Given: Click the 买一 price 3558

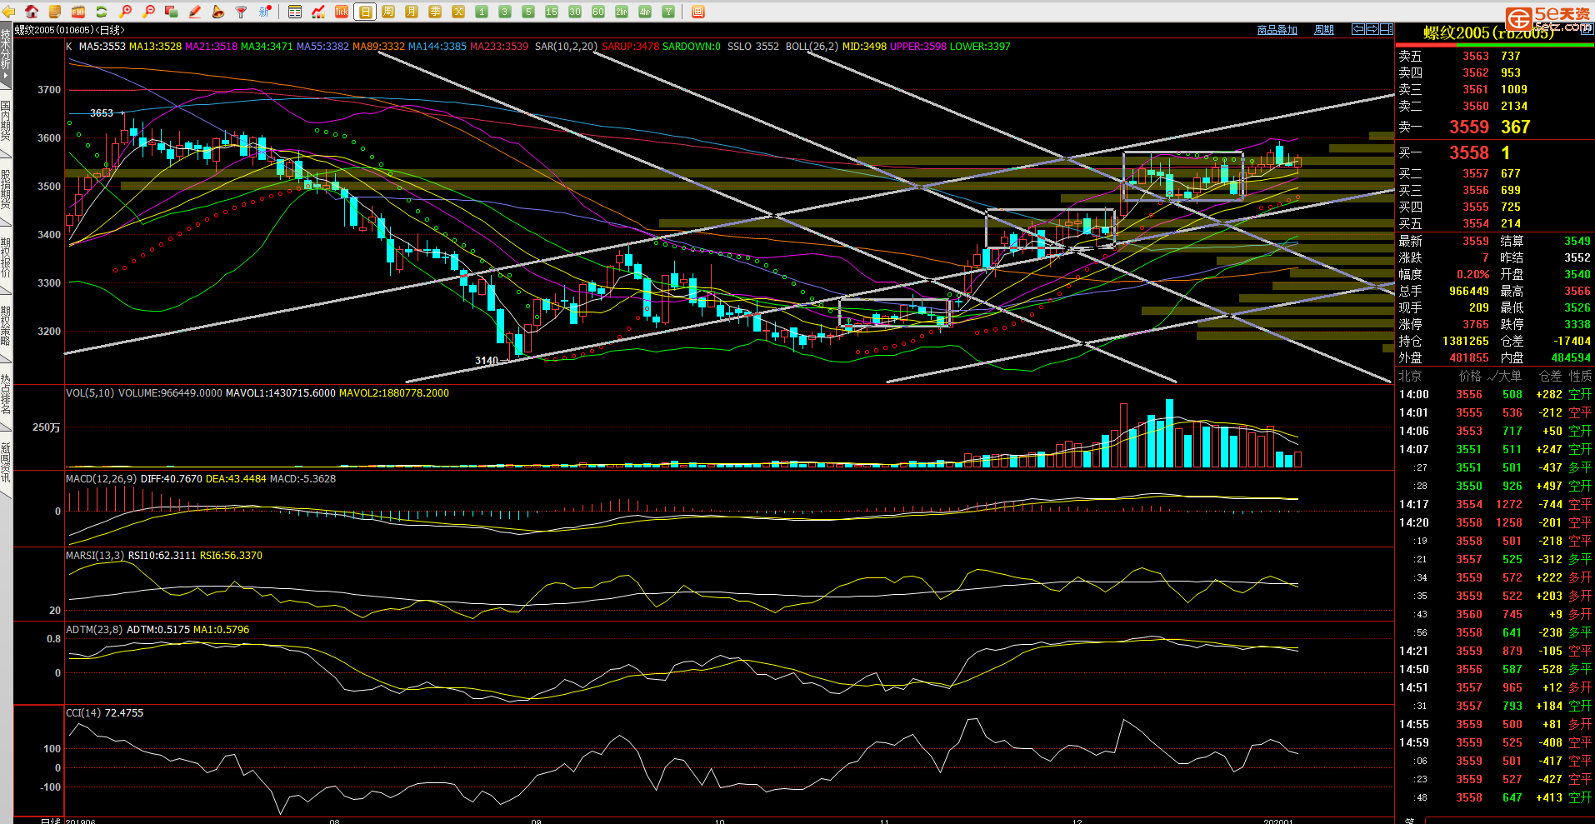Looking at the screenshot, I should click(1468, 152).
